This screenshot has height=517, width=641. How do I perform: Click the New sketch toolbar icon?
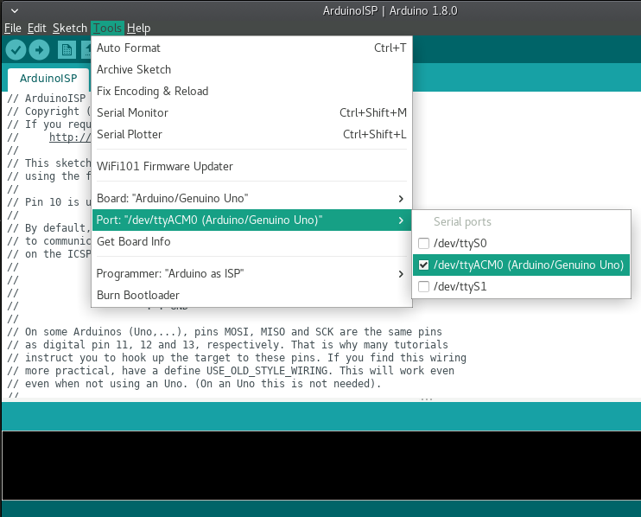pyautogui.click(x=67, y=50)
